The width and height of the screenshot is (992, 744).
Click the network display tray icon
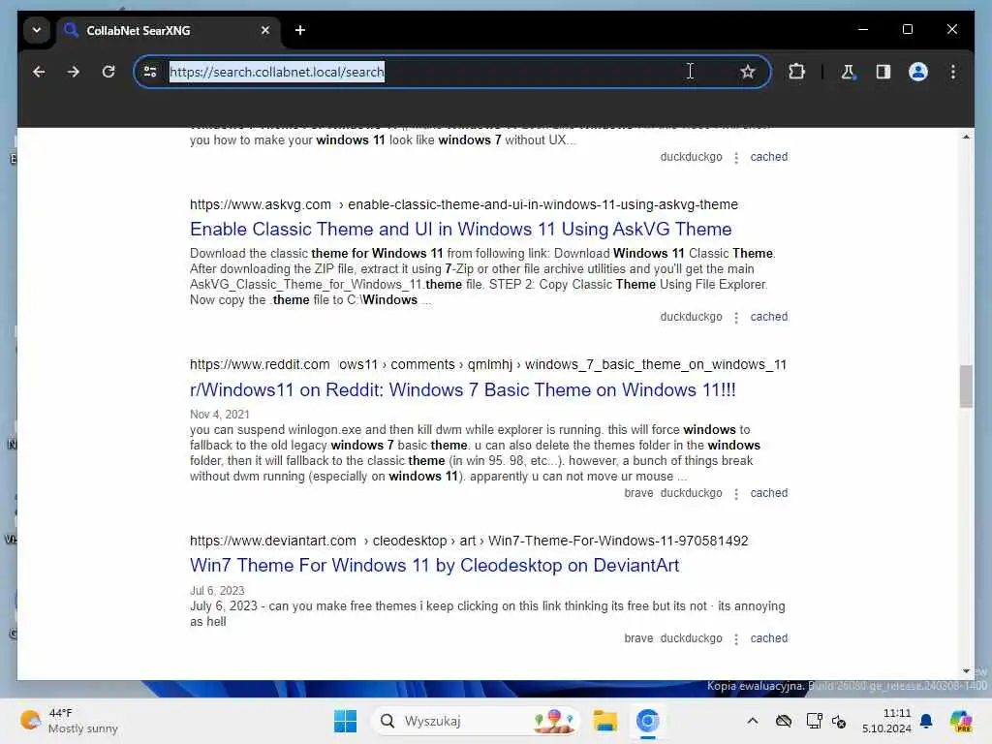(814, 721)
